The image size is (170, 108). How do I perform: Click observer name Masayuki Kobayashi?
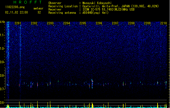click(97, 3)
